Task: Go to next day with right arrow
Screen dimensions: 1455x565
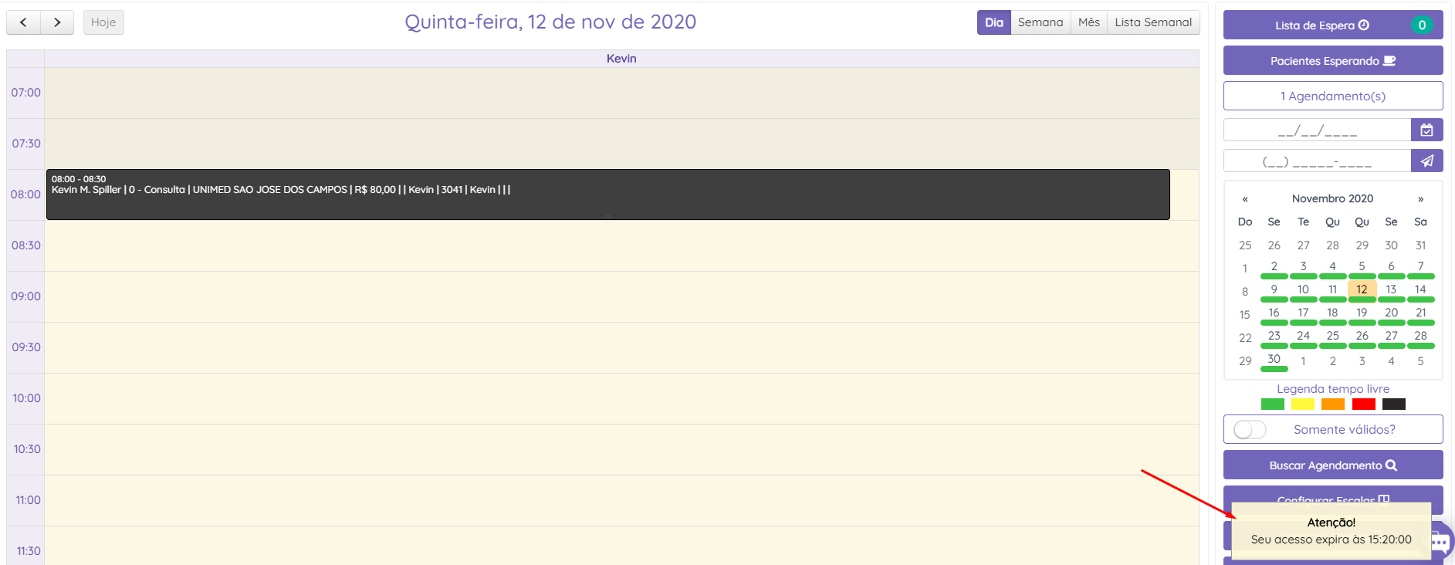Action: tap(57, 22)
